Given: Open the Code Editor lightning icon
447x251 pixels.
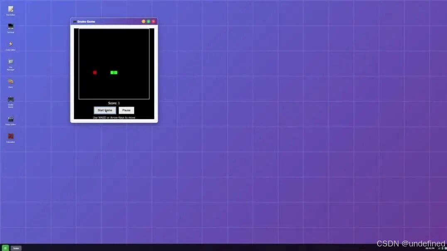Looking at the screenshot, I should (x=10, y=46).
